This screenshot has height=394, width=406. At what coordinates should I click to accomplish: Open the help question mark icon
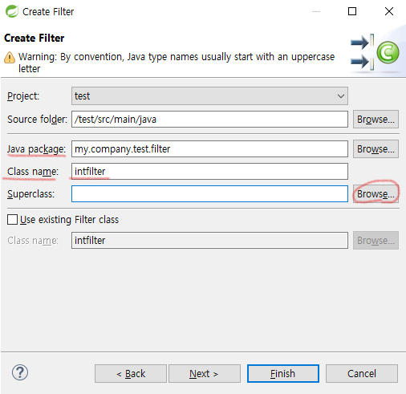[x=20, y=372]
